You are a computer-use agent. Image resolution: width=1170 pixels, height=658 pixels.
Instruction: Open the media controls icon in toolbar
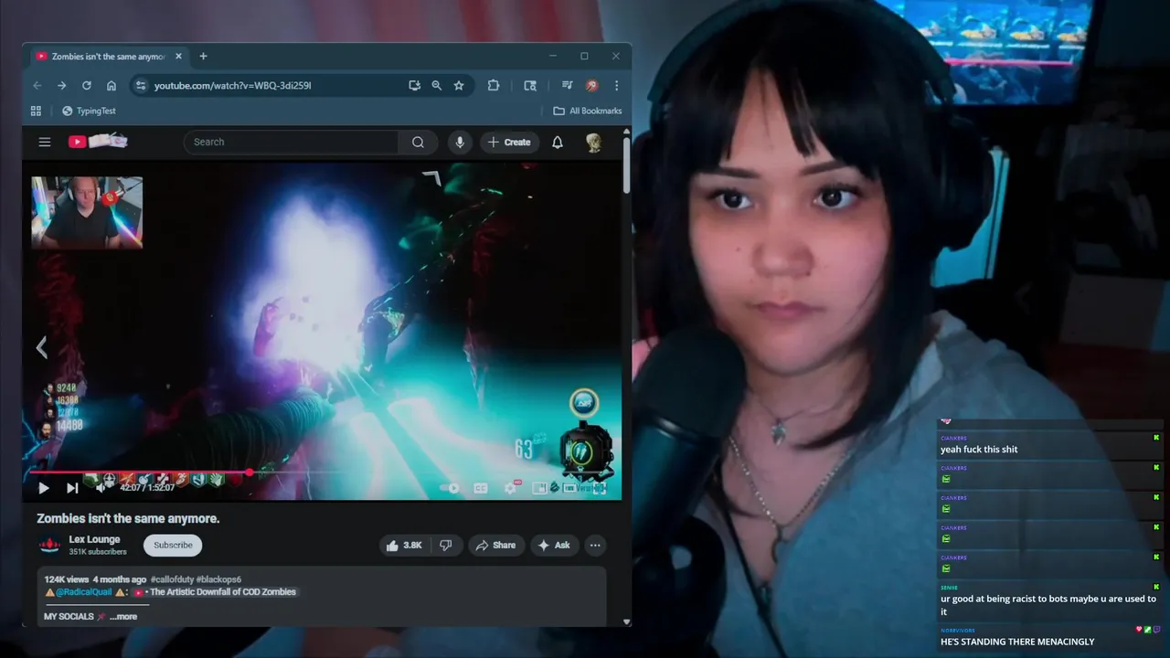(x=567, y=85)
